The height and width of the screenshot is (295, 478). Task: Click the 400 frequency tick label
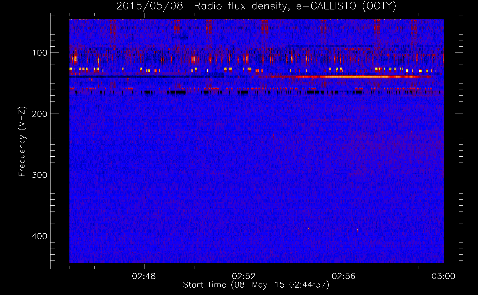pyautogui.click(x=40, y=236)
